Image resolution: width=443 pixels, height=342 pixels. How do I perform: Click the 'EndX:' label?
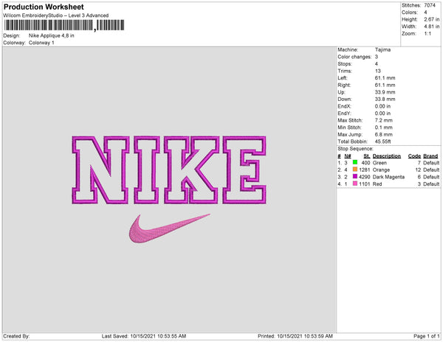coord(344,106)
